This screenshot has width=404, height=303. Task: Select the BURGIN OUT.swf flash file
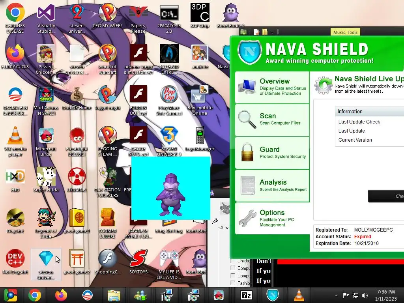[x=138, y=101]
